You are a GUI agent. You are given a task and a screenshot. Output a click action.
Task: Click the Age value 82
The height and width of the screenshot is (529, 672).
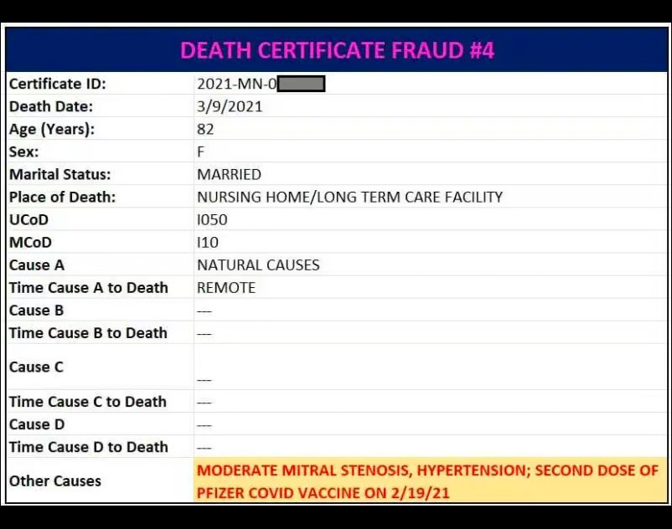pyautogui.click(x=205, y=129)
